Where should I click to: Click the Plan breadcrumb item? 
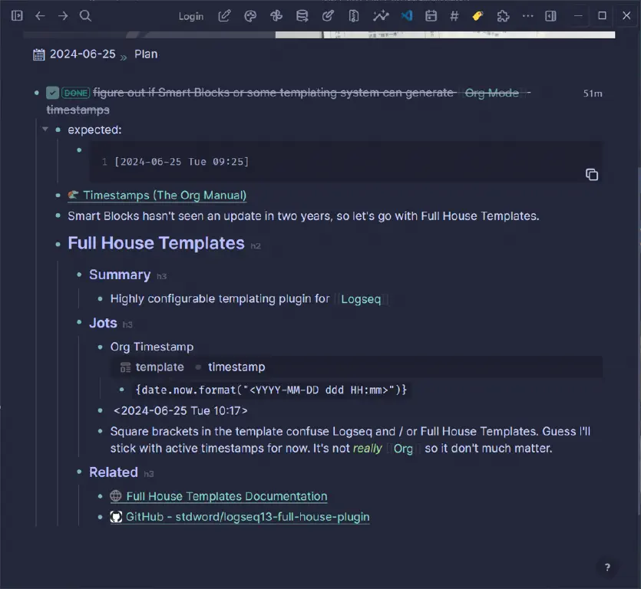tap(146, 54)
